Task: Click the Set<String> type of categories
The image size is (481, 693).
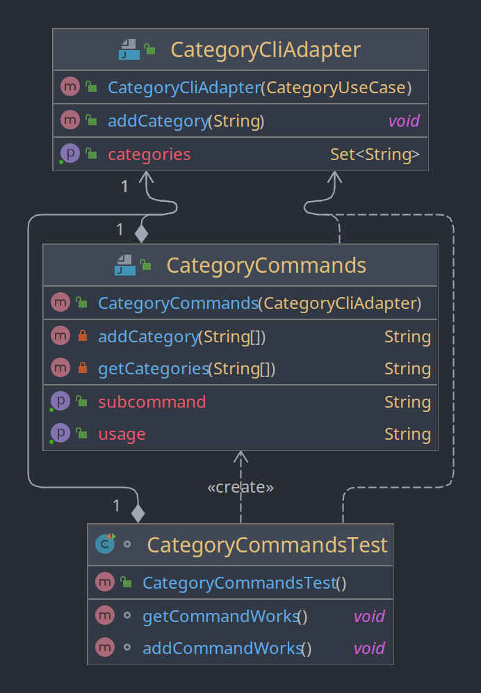Action: [375, 154]
